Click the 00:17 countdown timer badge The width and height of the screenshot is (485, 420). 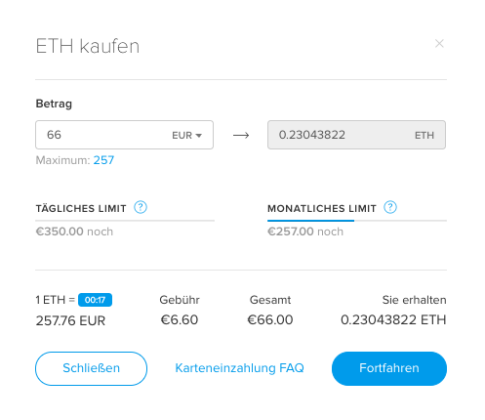[x=95, y=300]
